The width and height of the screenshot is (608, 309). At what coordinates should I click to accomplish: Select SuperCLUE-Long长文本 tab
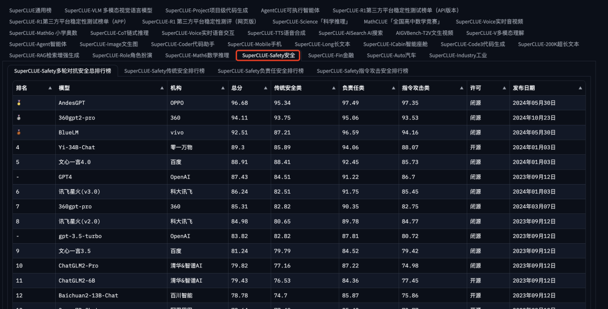click(323, 44)
